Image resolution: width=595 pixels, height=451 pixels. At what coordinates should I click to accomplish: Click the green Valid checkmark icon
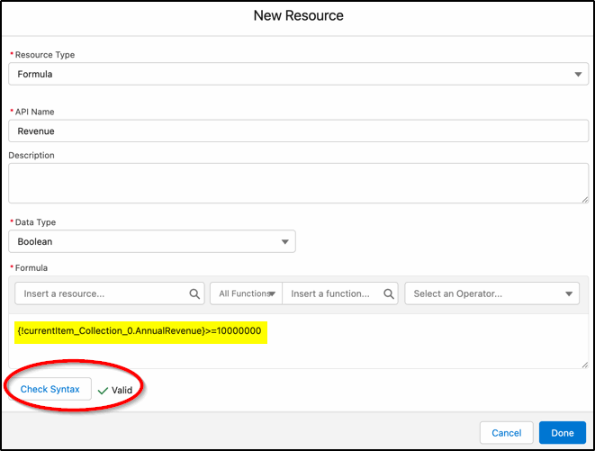pos(103,390)
